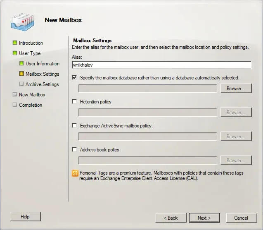This screenshot has width=263, height=230.
Task: Click the New Mailbox wizard title
Action: tap(63, 20)
